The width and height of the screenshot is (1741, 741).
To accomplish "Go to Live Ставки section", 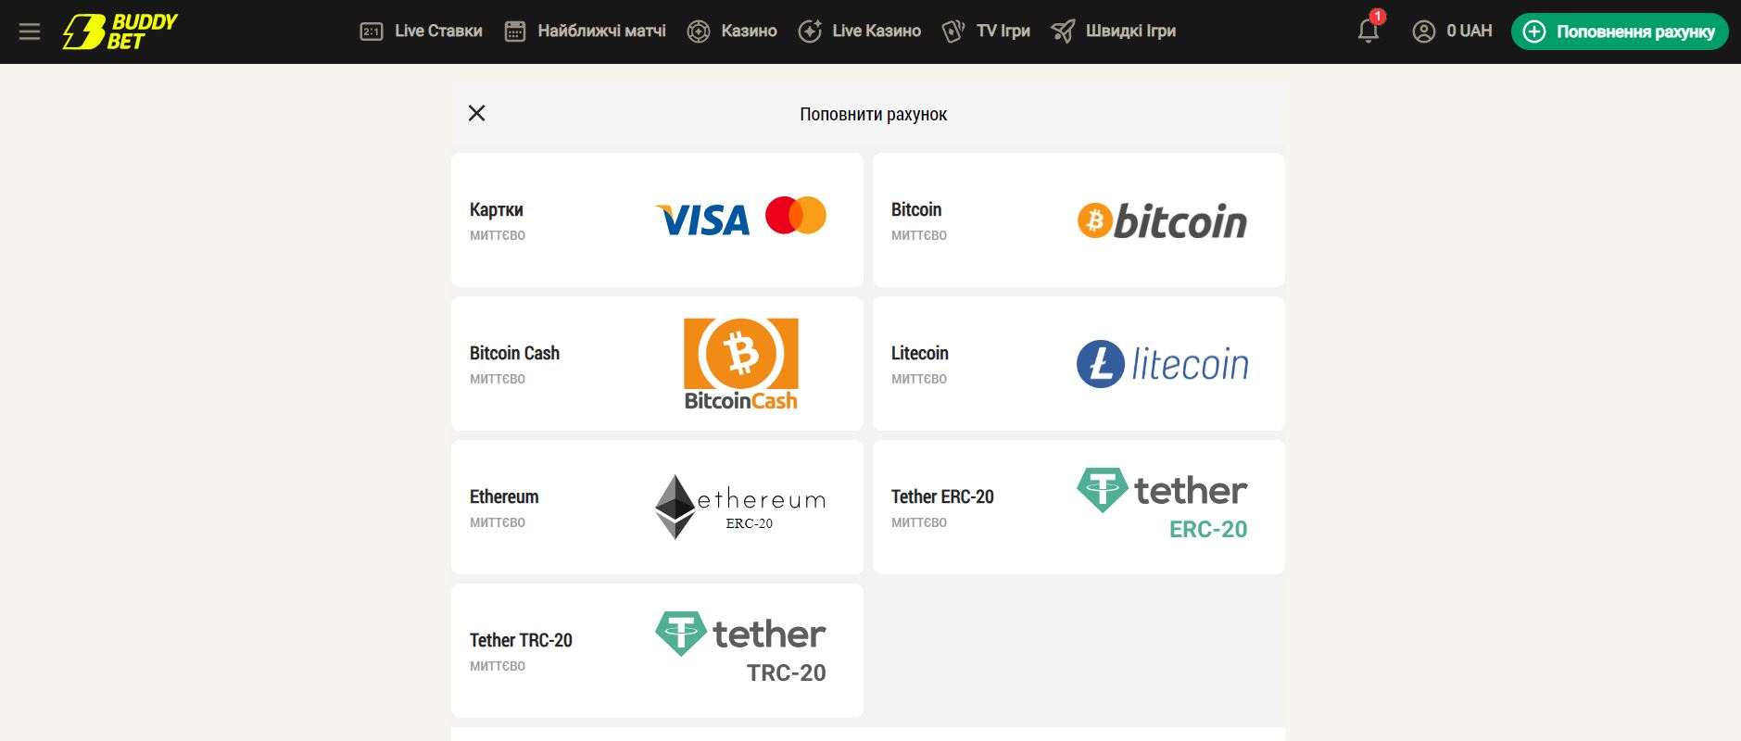I will [x=422, y=31].
